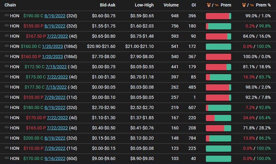The image size is (276, 164).
Task: Open 7/15/2022 expiry link on $172.50 C row
Action: coord(56,67)
